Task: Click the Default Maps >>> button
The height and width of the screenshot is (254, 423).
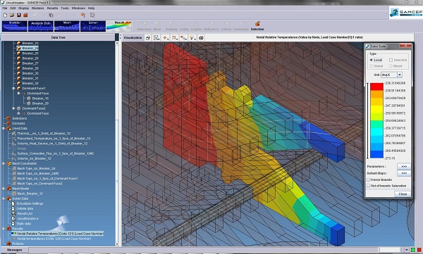Action: pyautogui.click(x=404, y=173)
